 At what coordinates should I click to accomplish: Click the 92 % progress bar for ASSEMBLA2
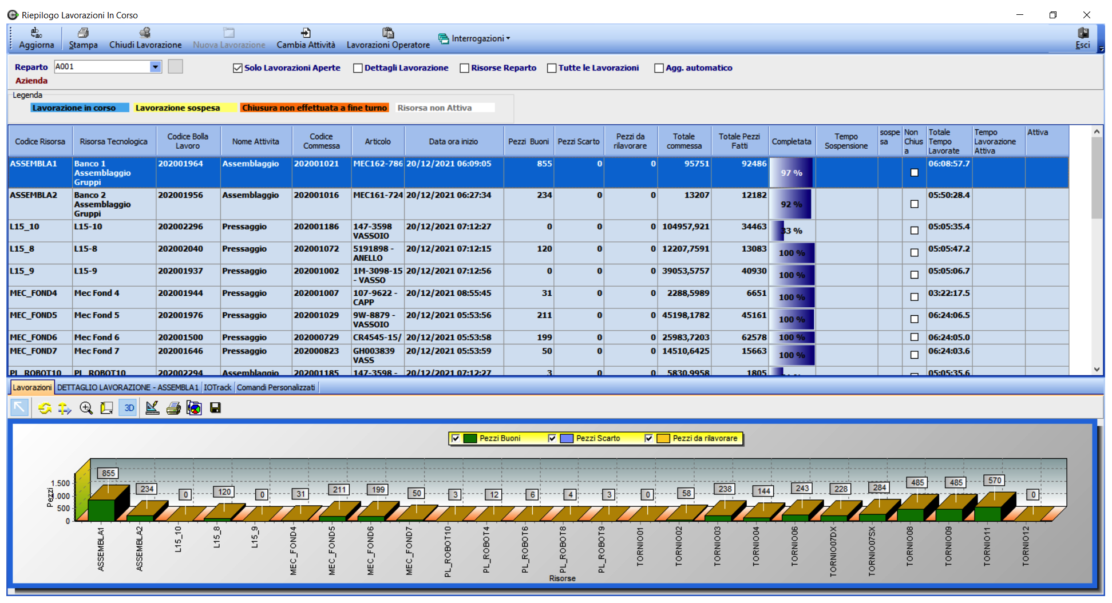(x=791, y=204)
